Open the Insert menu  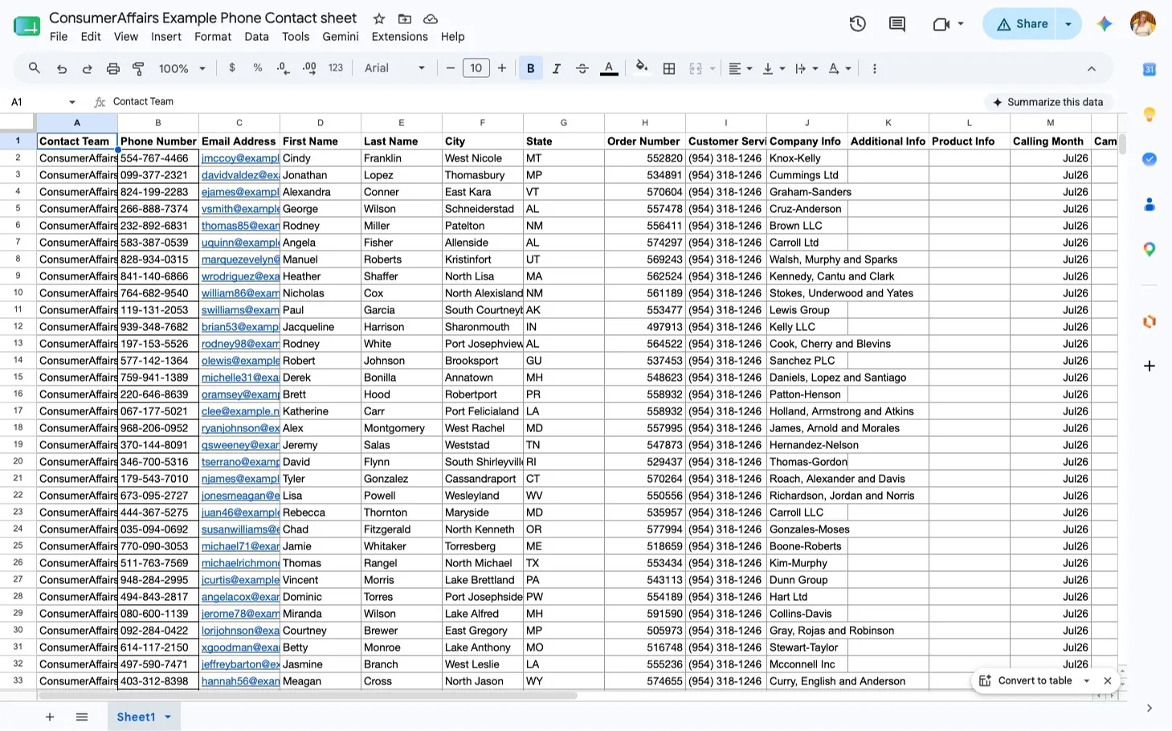click(x=166, y=36)
